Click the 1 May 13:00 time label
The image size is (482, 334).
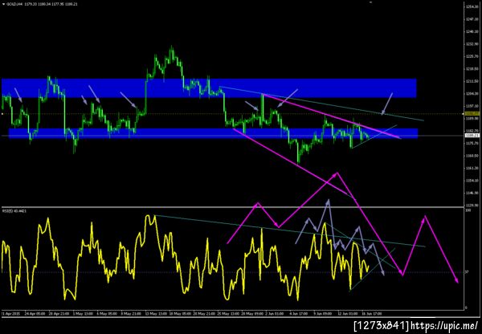coord(81,314)
